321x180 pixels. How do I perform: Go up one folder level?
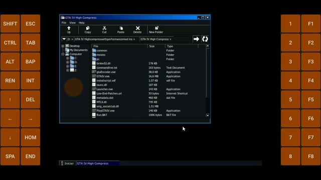(69, 30)
